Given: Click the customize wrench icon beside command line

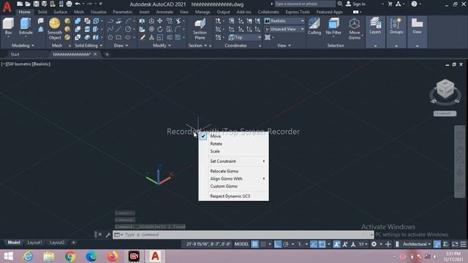Looking at the screenshot, I should pyautogui.click(x=108, y=235).
